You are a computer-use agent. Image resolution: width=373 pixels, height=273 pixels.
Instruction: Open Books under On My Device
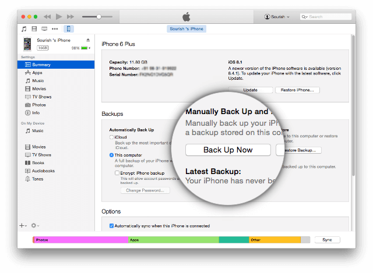[56, 163]
